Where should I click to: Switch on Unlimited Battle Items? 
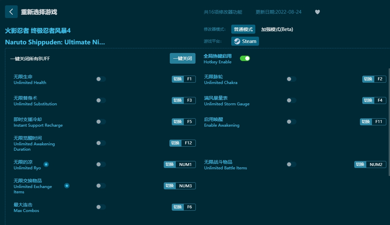point(291,164)
